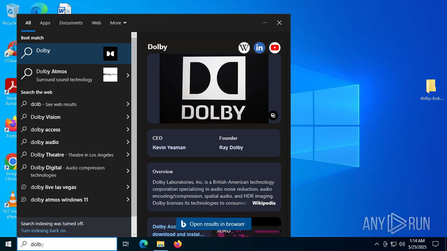Screen dimensions: 447x251
Task: Click the results list scrollbar up arrow
Action: click(x=134, y=35)
